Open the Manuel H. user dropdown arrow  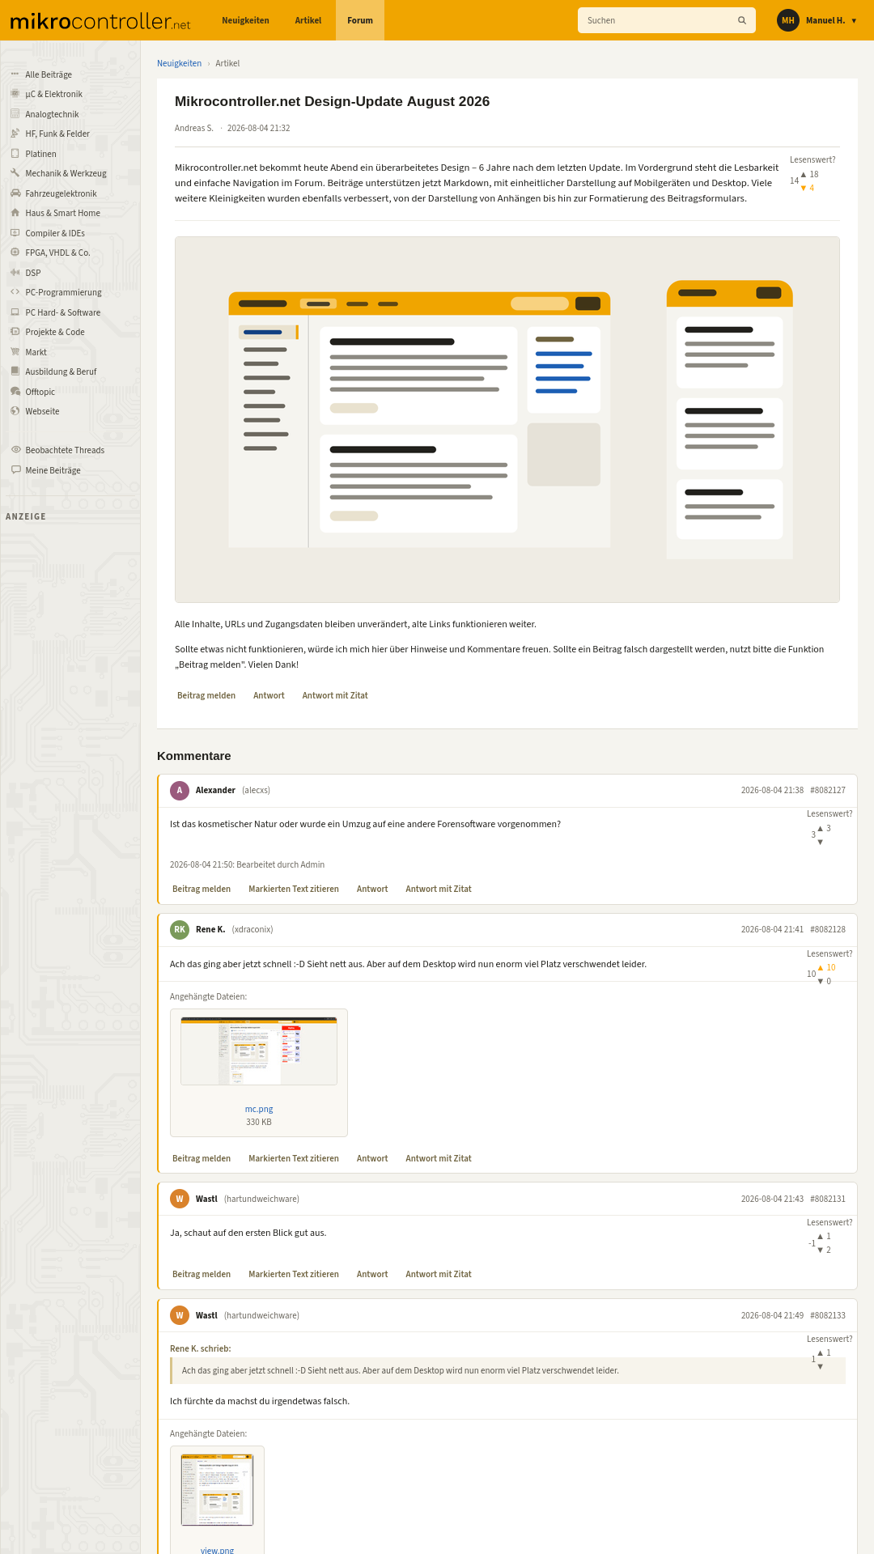click(x=854, y=20)
